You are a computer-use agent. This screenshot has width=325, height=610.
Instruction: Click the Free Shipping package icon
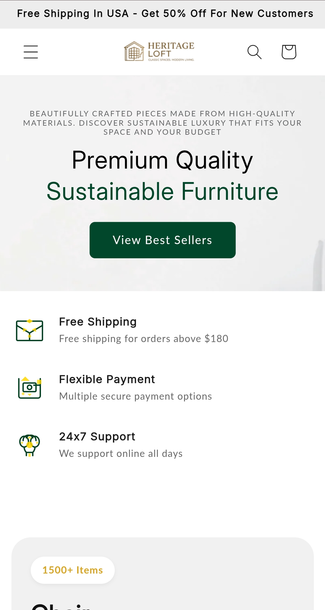point(30,330)
